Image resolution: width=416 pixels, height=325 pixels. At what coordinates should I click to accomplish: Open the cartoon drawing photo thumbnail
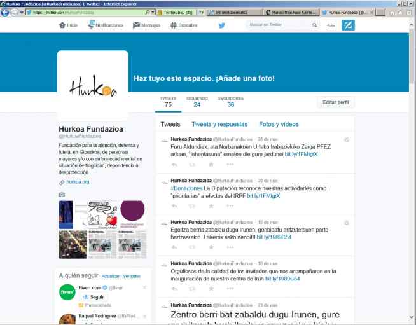tap(102, 215)
